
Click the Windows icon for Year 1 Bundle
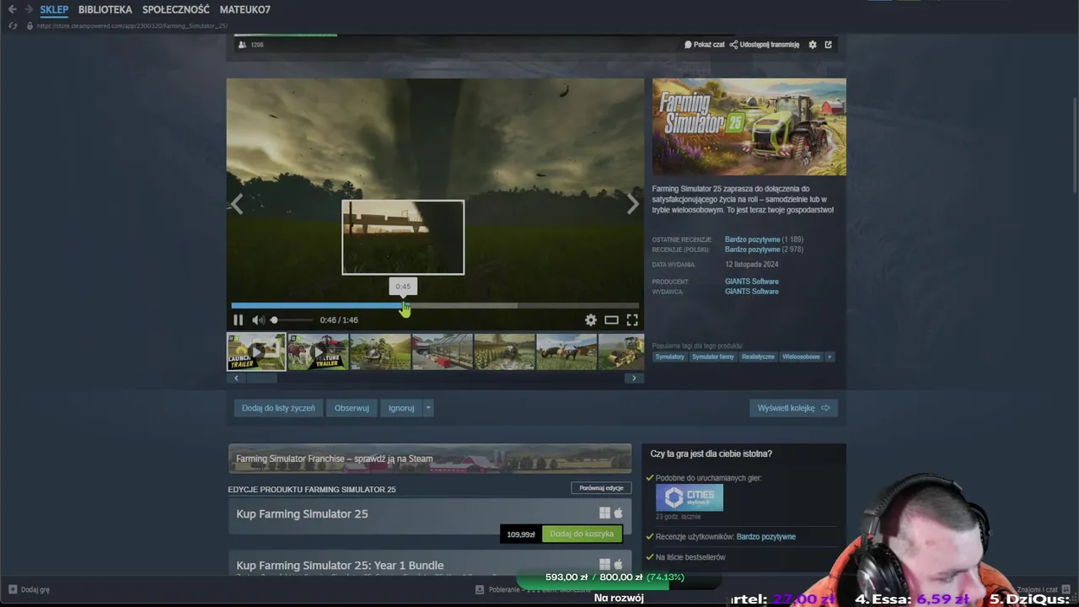[x=604, y=564]
